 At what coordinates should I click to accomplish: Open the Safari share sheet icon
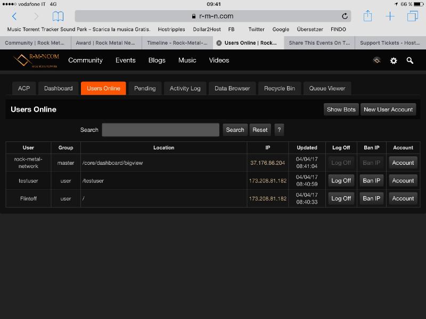(367, 16)
